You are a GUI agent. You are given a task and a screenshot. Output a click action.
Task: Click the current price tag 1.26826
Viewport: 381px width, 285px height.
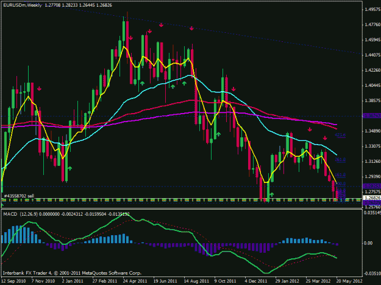372,198
